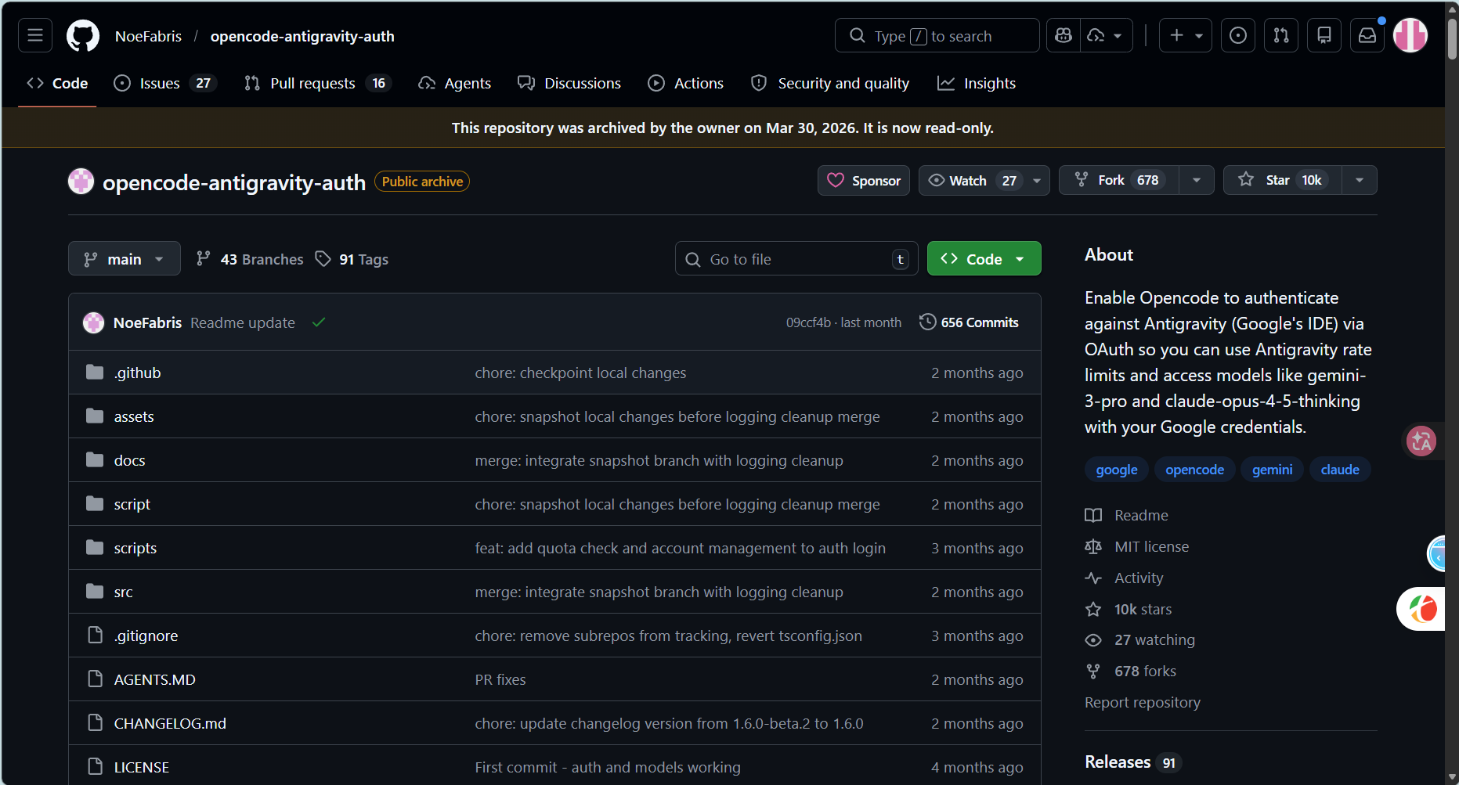The image size is (1459, 785).
Task: Open NoeFabris owner link in breadcrumb
Action: [x=148, y=36]
